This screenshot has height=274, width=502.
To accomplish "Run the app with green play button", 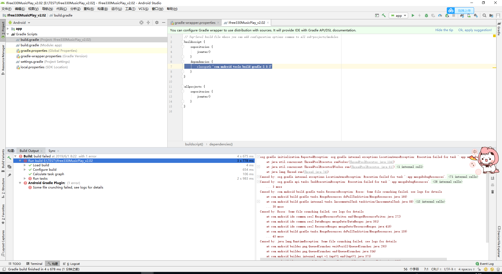I will 413,15.
